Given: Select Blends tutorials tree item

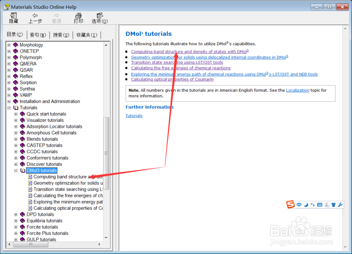Looking at the screenshot, I should point(42,139).
